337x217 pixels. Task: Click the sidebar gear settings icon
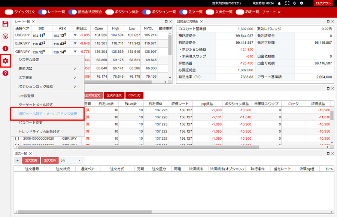click(5, 61)
